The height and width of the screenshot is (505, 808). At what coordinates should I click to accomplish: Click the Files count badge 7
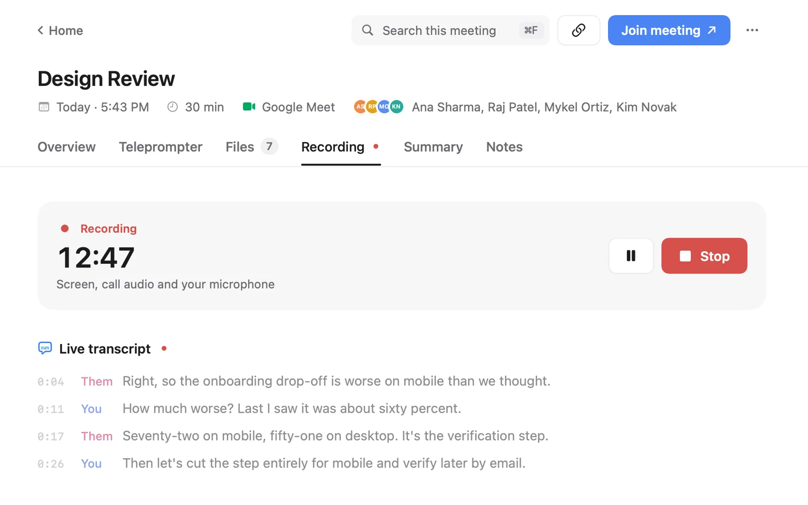point(269,147)
